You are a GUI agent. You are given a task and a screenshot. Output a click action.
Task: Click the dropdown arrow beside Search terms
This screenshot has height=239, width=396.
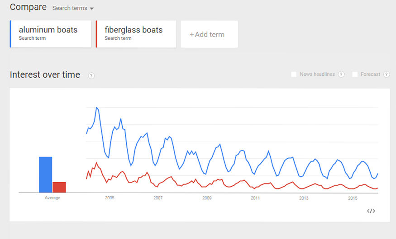click(x=92, y=9)
